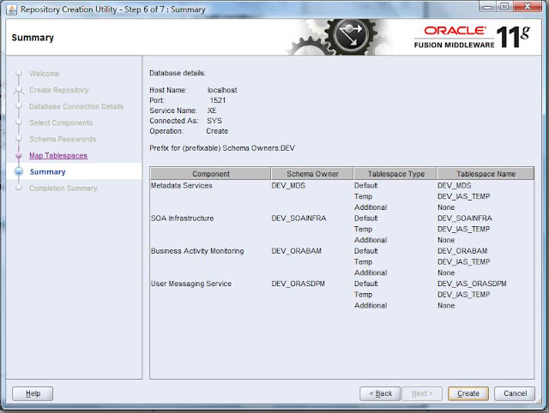Click the service name value XE
Screen dimensions: 549x413
coord(212,111)
